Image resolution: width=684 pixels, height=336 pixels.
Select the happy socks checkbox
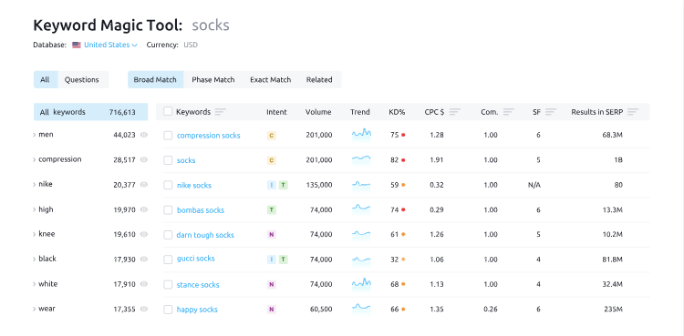pos(168,310)
